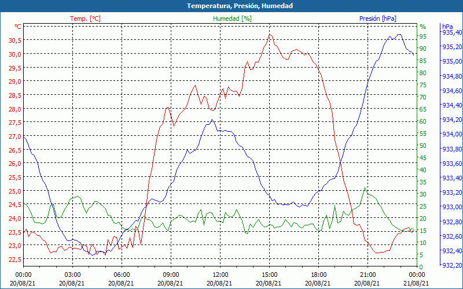This screenshot has width=463, height=289.
Task: Click the red "°C" unit label on temperature axis
Action: point(18,27)
